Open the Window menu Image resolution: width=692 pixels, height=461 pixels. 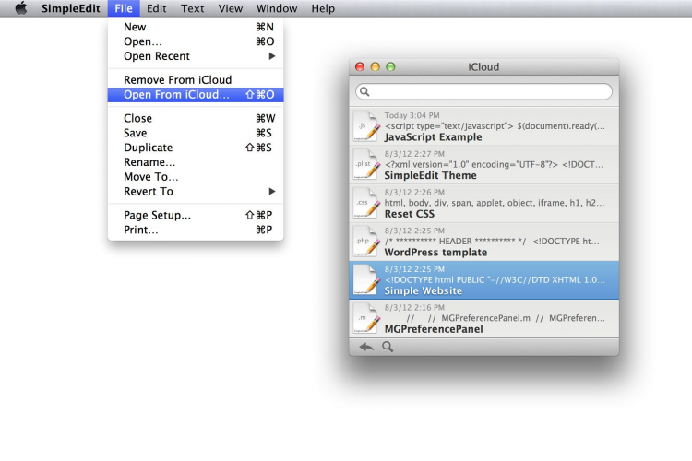point(277,8)
